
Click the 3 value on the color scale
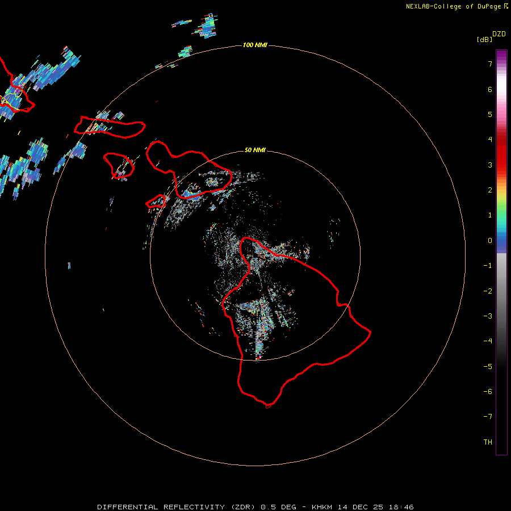pos(490,165)
